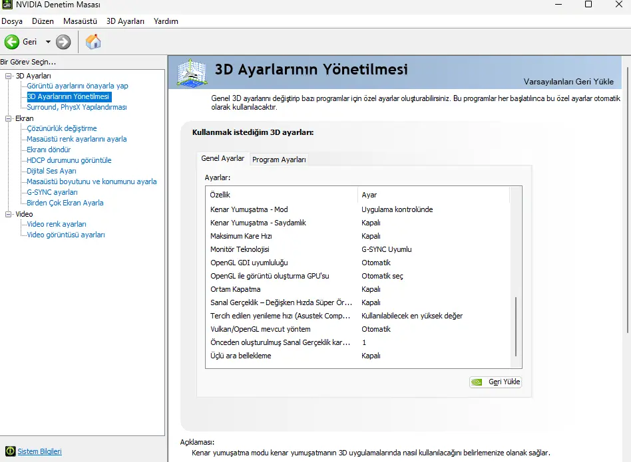Open HDCP durumunu görüntüle
Viewport: 631px width, 462px height.
click(69, 160)
